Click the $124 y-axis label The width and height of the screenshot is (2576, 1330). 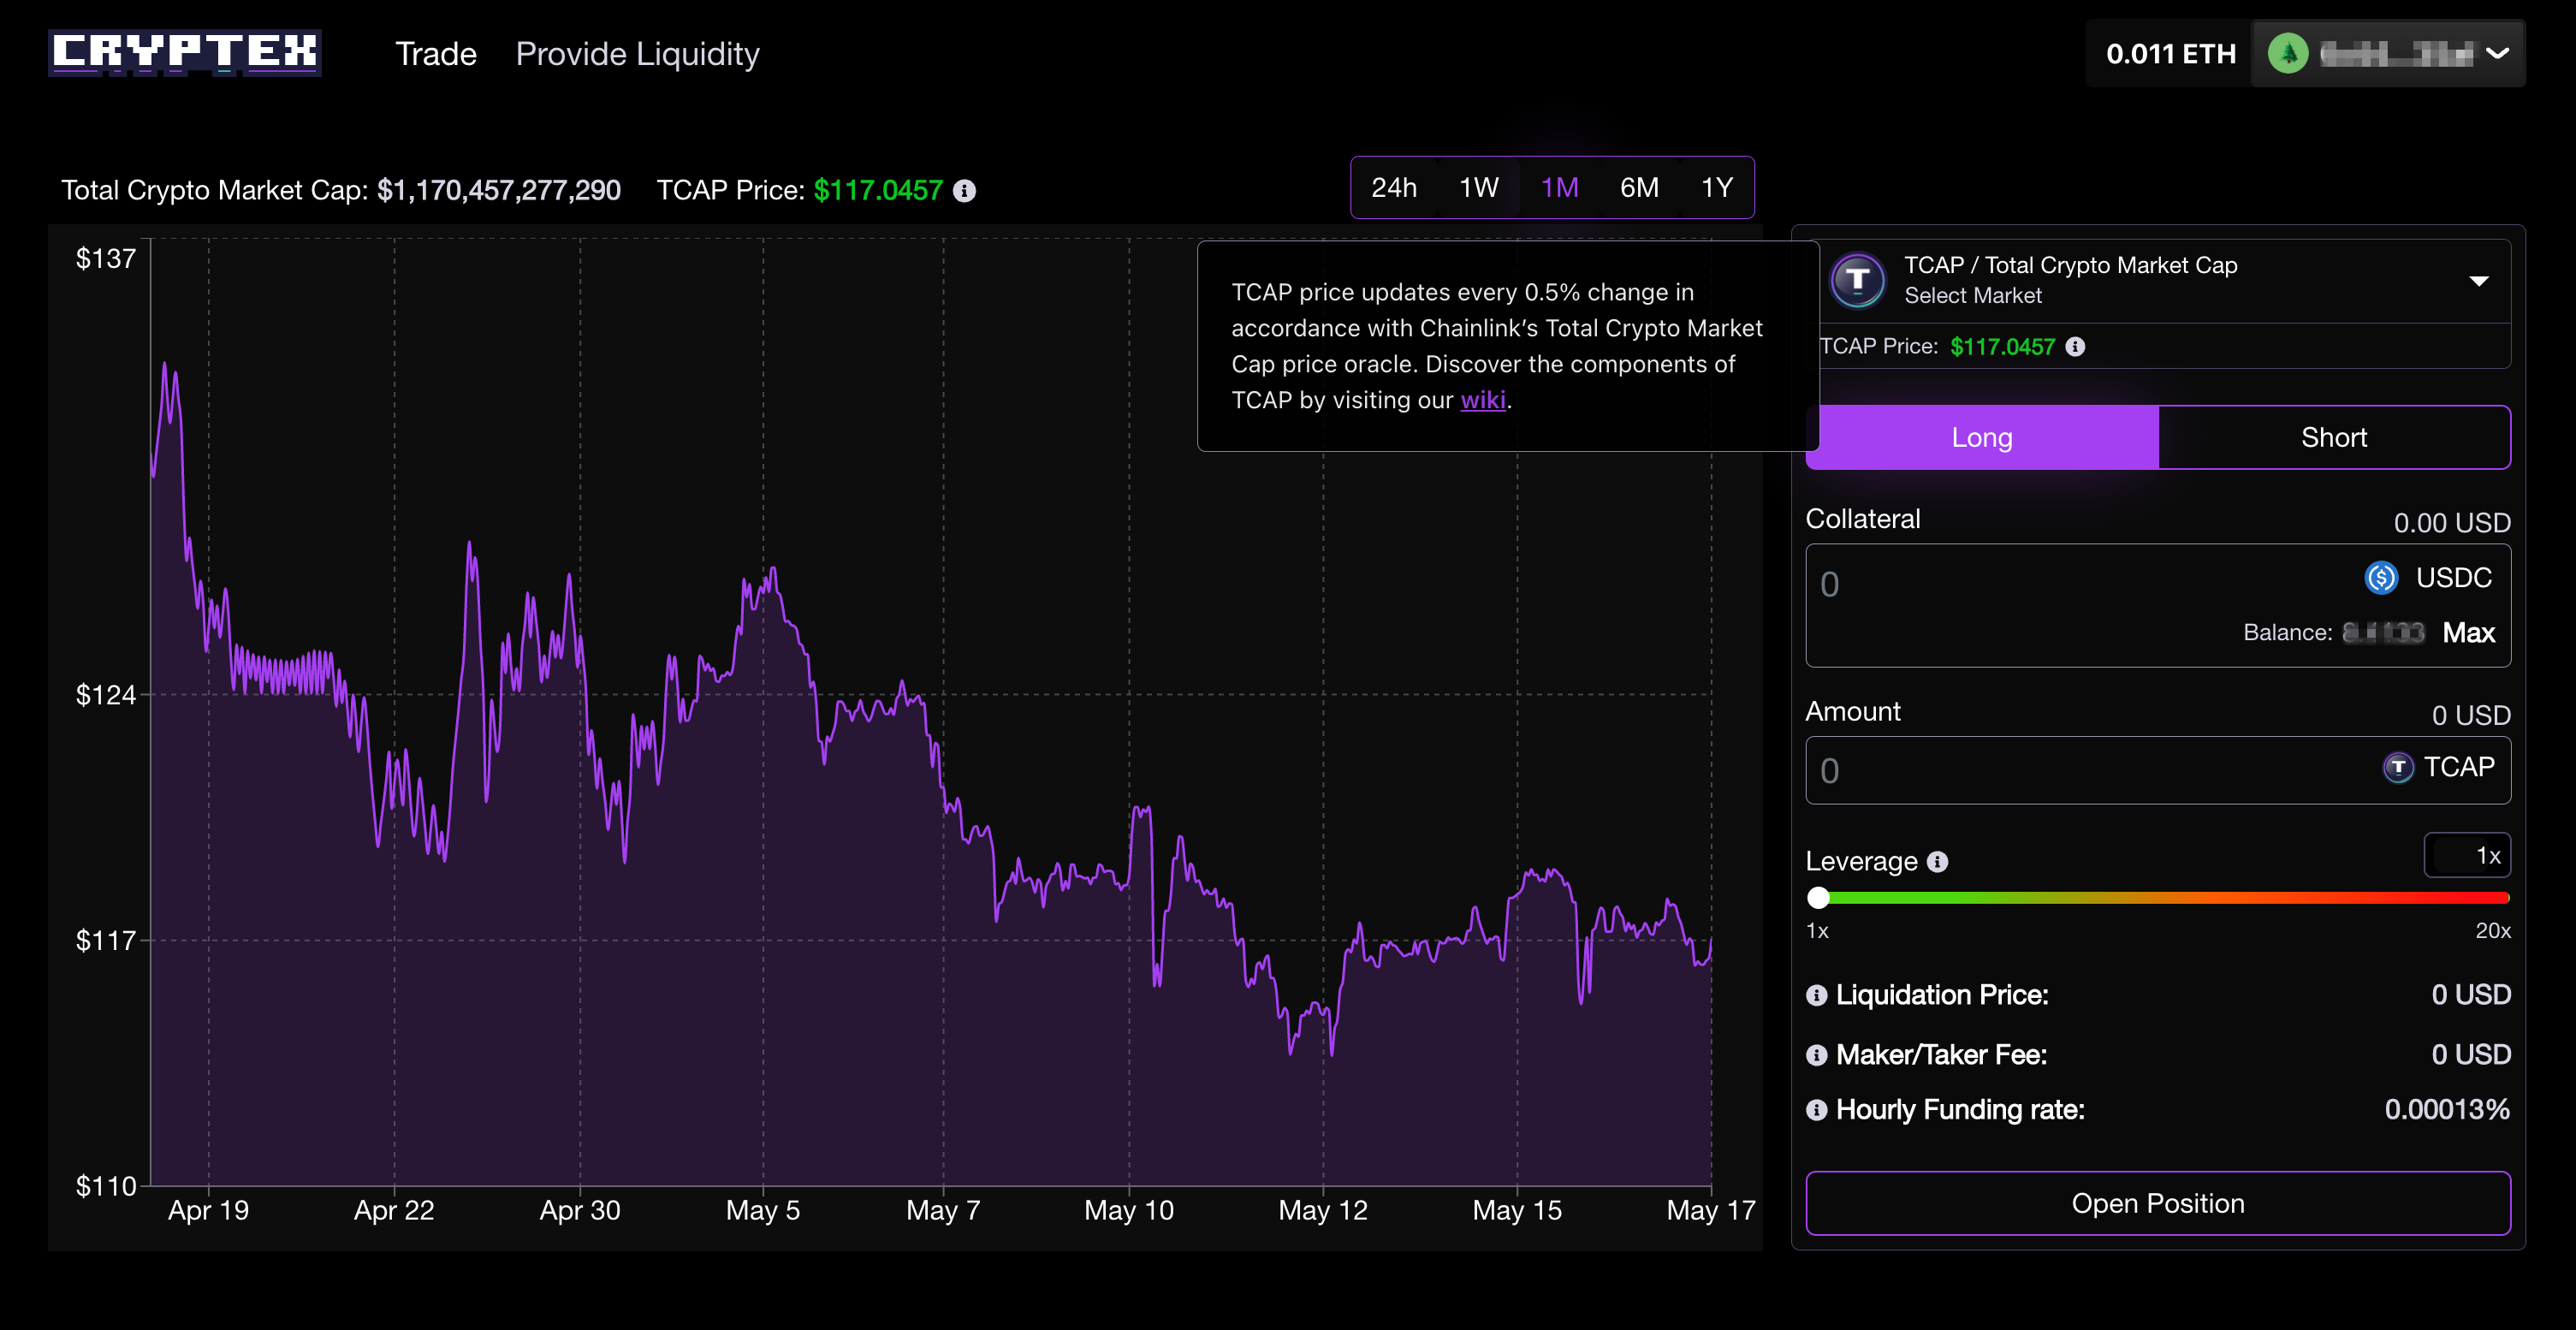click(x=105, y=695)
